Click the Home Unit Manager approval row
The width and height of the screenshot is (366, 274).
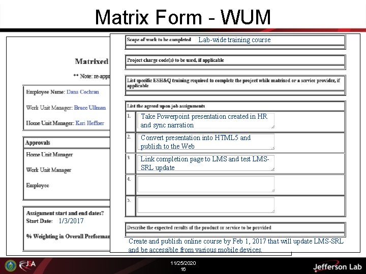[49, 154]
